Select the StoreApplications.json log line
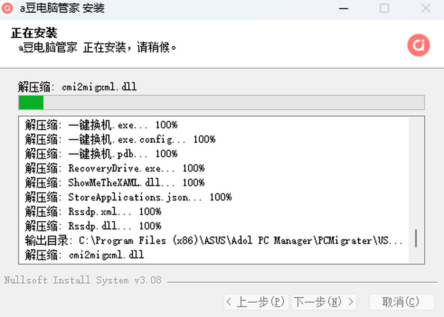 [128, 197]
